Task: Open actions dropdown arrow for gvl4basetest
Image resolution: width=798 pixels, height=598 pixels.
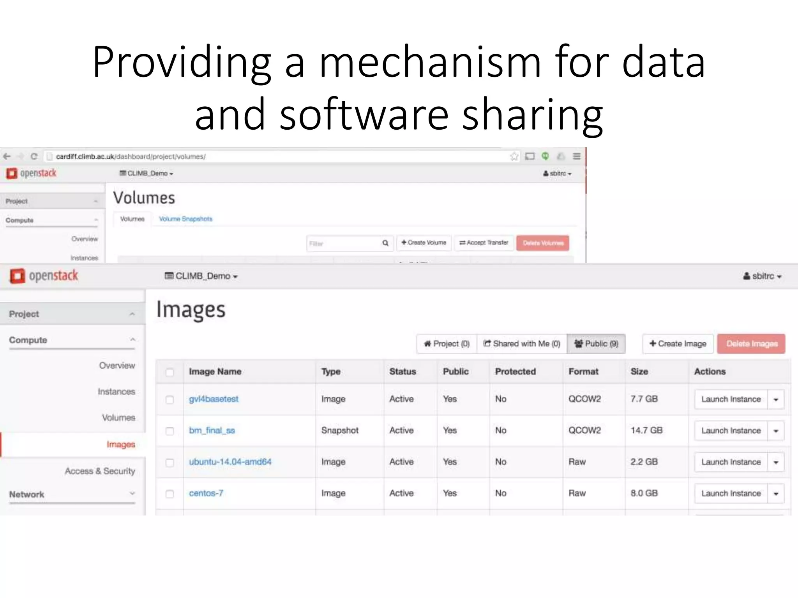Action: pyautogui.click(x=776, y=399)
